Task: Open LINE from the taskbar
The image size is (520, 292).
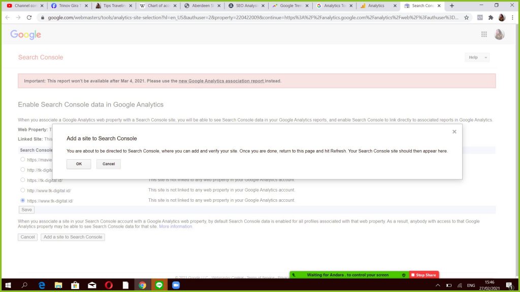Action: pyautogui.click(x=159, y=285)
